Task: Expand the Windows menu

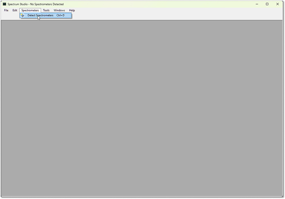Action: pyautogui.click(x=59, y=10)
